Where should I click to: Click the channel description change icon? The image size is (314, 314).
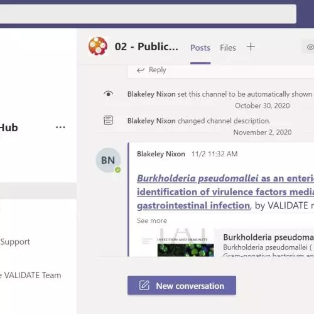pyautogui.click(x=108, y=121)
